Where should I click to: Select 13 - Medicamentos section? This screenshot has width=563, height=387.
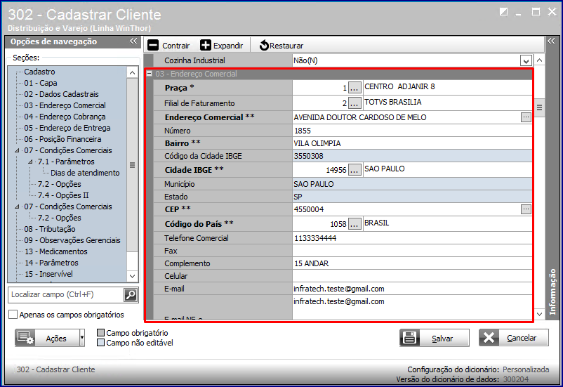pos(56,251)
